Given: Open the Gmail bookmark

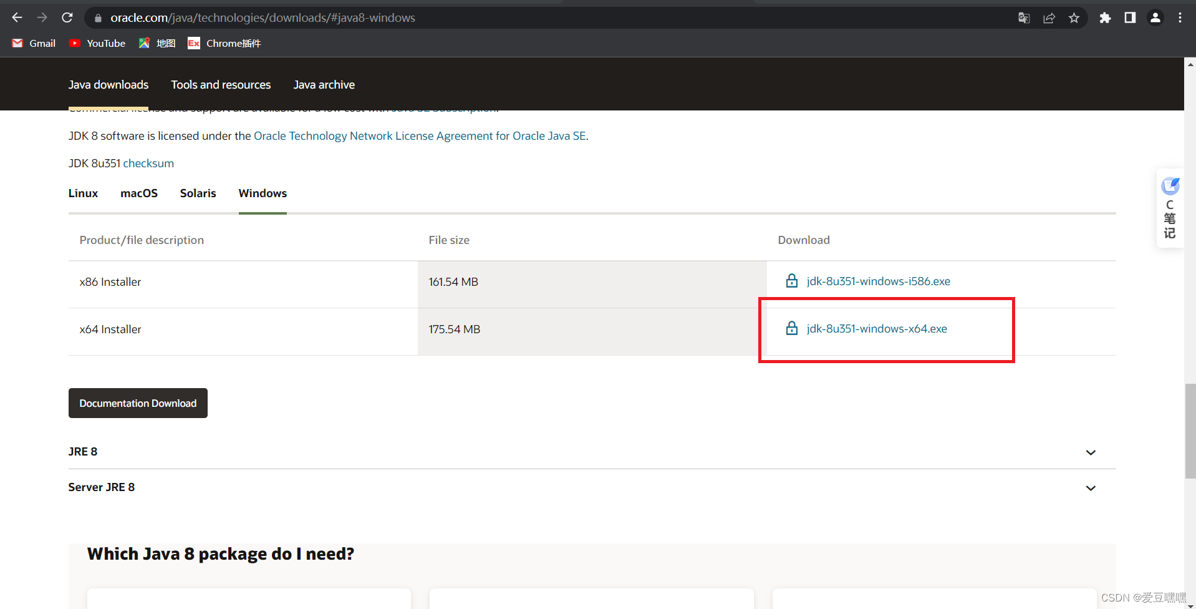Looking at the screenshot, I should tap(34, 43).
